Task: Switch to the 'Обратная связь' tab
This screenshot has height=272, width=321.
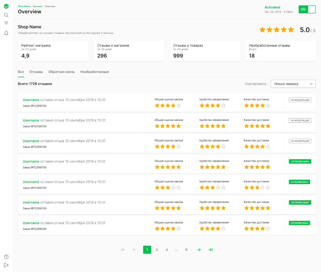Action: point(61,72)
